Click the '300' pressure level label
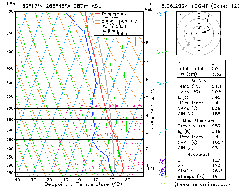Image resolution: width=243 pixels, height=187 pixels. tap(10, 12)
